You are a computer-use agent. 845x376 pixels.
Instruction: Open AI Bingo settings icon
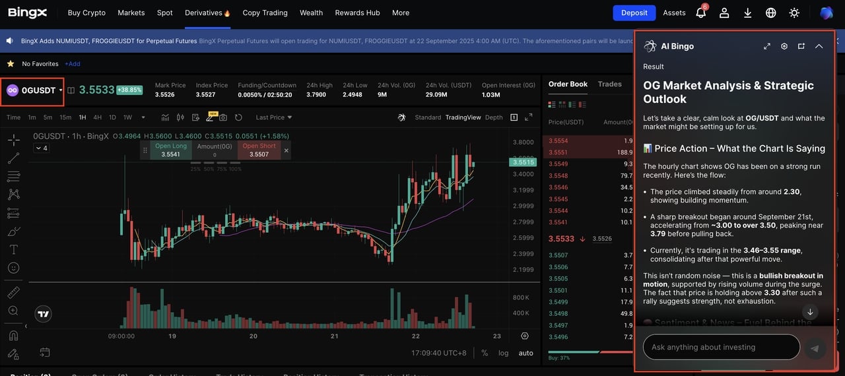point(784,46)
